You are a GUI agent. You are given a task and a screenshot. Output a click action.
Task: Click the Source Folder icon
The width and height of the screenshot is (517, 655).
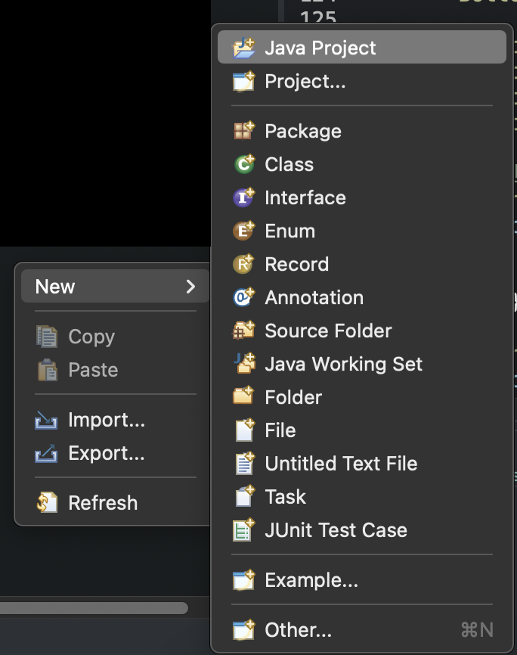[244, 331]
